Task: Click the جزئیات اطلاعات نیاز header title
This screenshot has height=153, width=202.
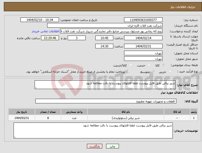Action: 183,7
